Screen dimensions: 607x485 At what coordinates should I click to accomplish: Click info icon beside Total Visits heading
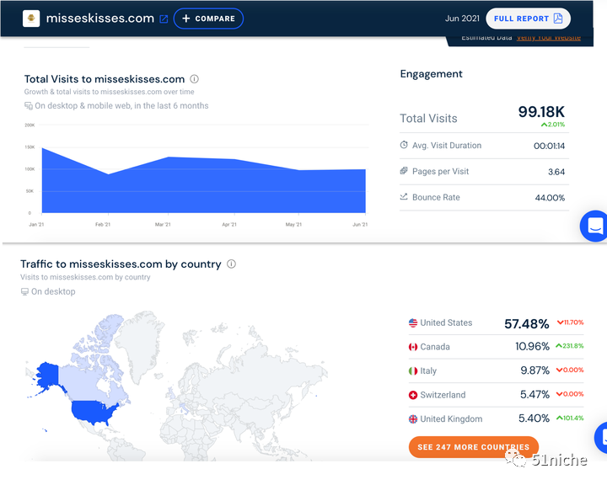pyautogui.click(x=195, y=79)
